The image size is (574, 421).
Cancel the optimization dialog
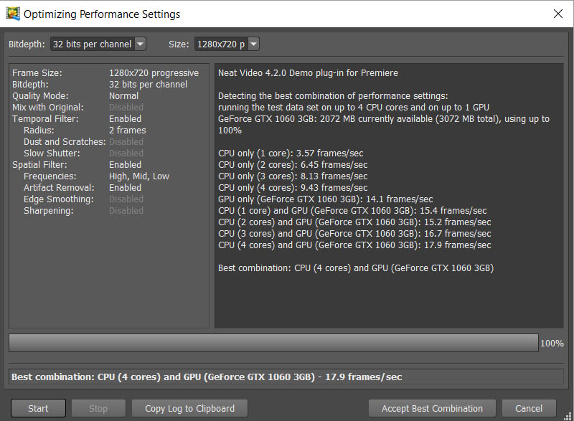[529, 408]
